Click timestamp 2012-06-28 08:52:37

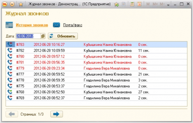[x=49, y=98]
